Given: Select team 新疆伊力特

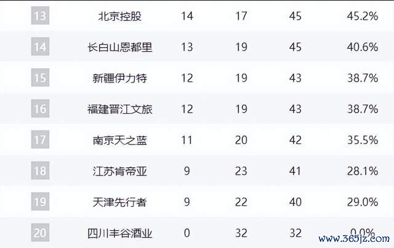Looking at the screenshot, I should click(x=120, y=78).
